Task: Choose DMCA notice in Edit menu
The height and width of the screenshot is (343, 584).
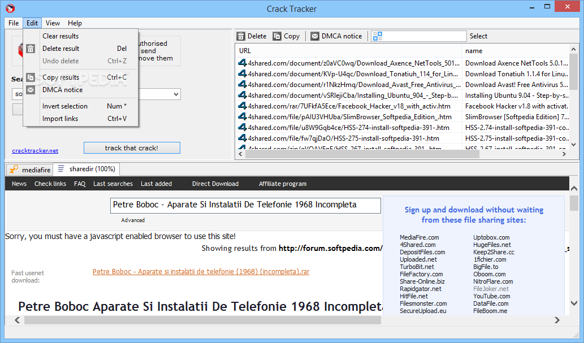Action: [x=80, y=90]
